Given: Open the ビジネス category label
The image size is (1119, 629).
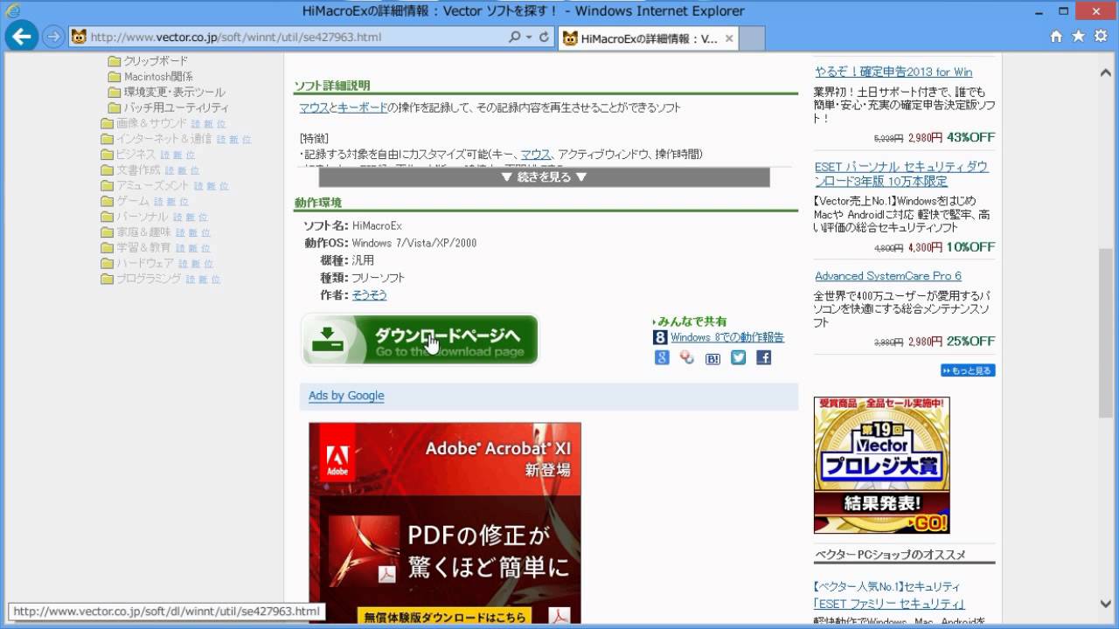Looking at the screenshot, I should (136, 155).
